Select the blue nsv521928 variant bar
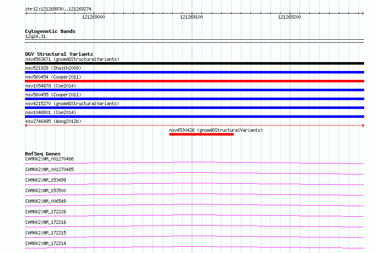Screen dimensions: 376x253 [194, 72]
